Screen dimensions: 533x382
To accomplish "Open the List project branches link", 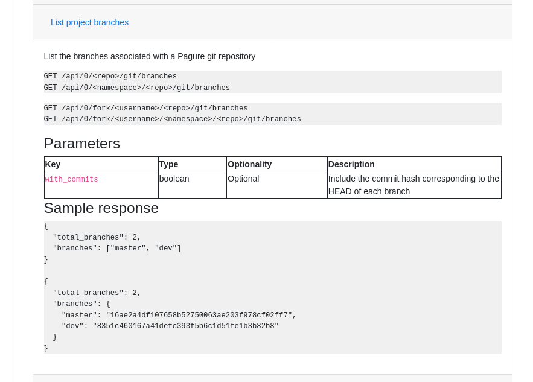I will (x=89, y=22).
